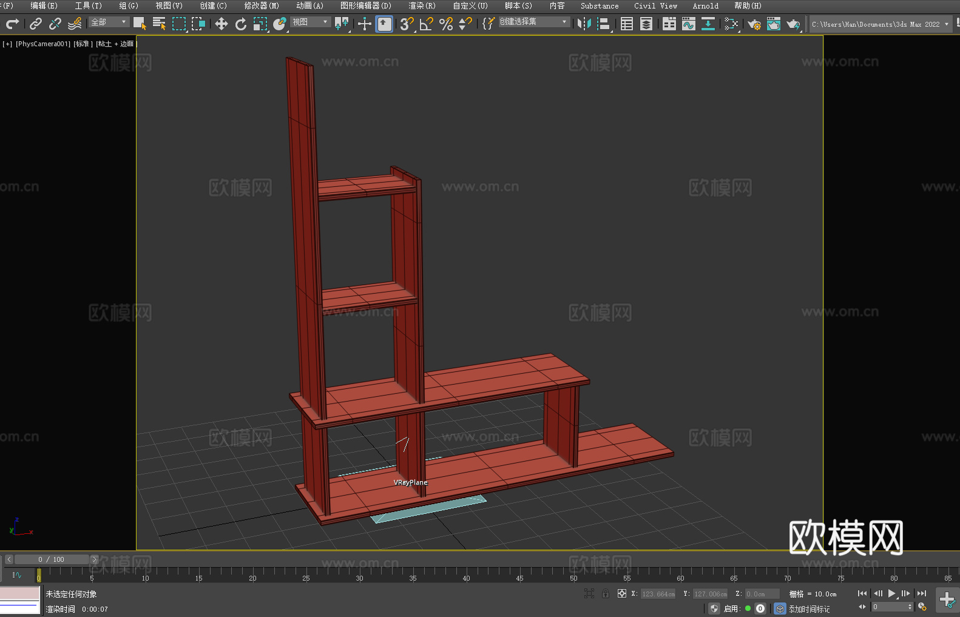Screen dimensions: 960x617
Task: Toggle the Layer Explorer icon
Action: (x=646, y=24)
